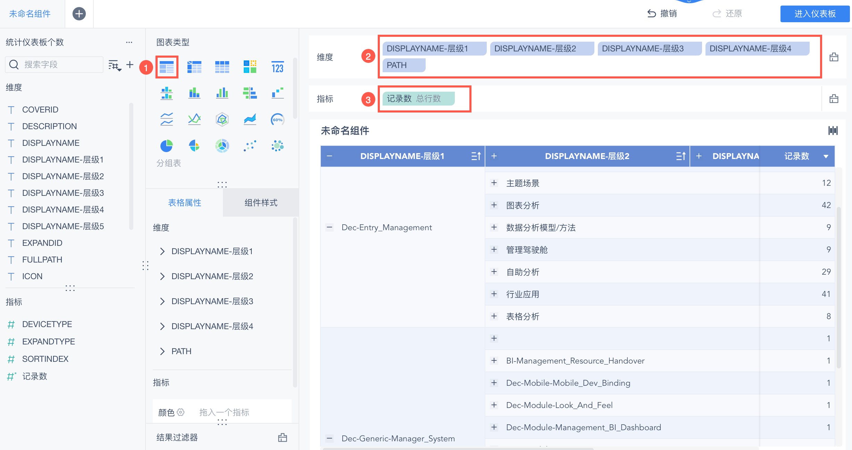The height and width of the screenshot is (450, 852).
Task: Click 进入仪表板 button
Action: pyautogui.click(x=815, y=14)
